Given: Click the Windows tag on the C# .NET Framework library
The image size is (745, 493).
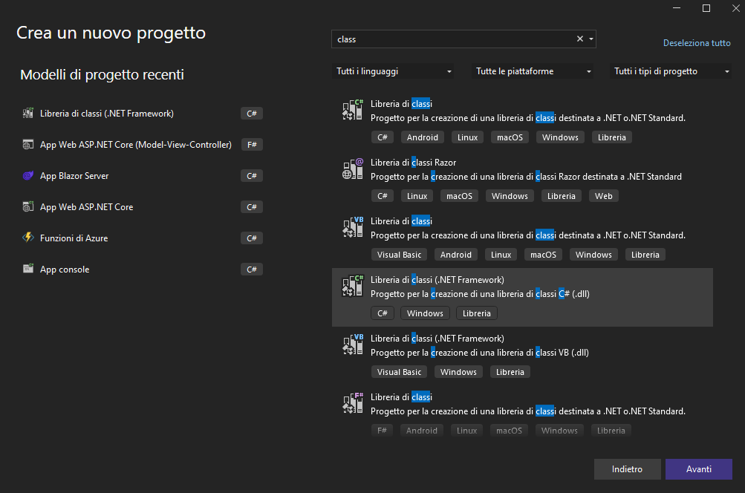Looking at the screenshot, I should [425, 313].
